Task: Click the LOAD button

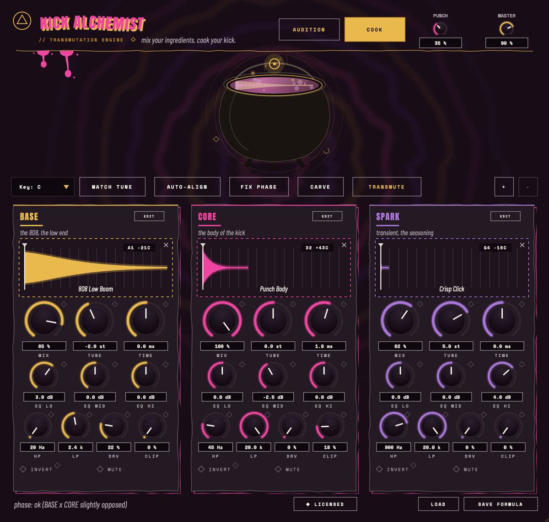Action: tap(438, 504)
